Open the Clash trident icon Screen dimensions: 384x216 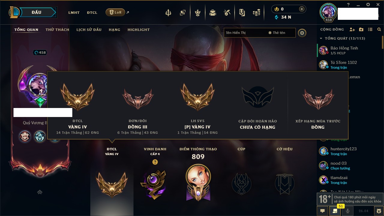tap(168, 13)
